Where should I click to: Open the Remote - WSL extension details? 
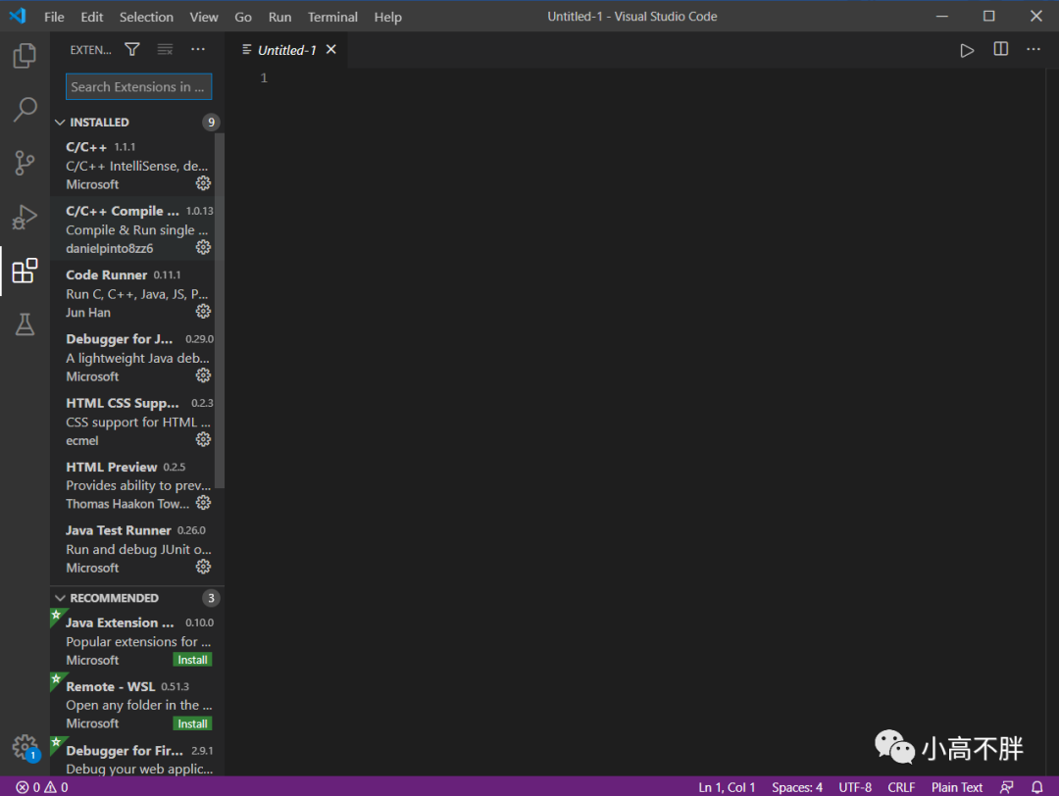(137, 705)
